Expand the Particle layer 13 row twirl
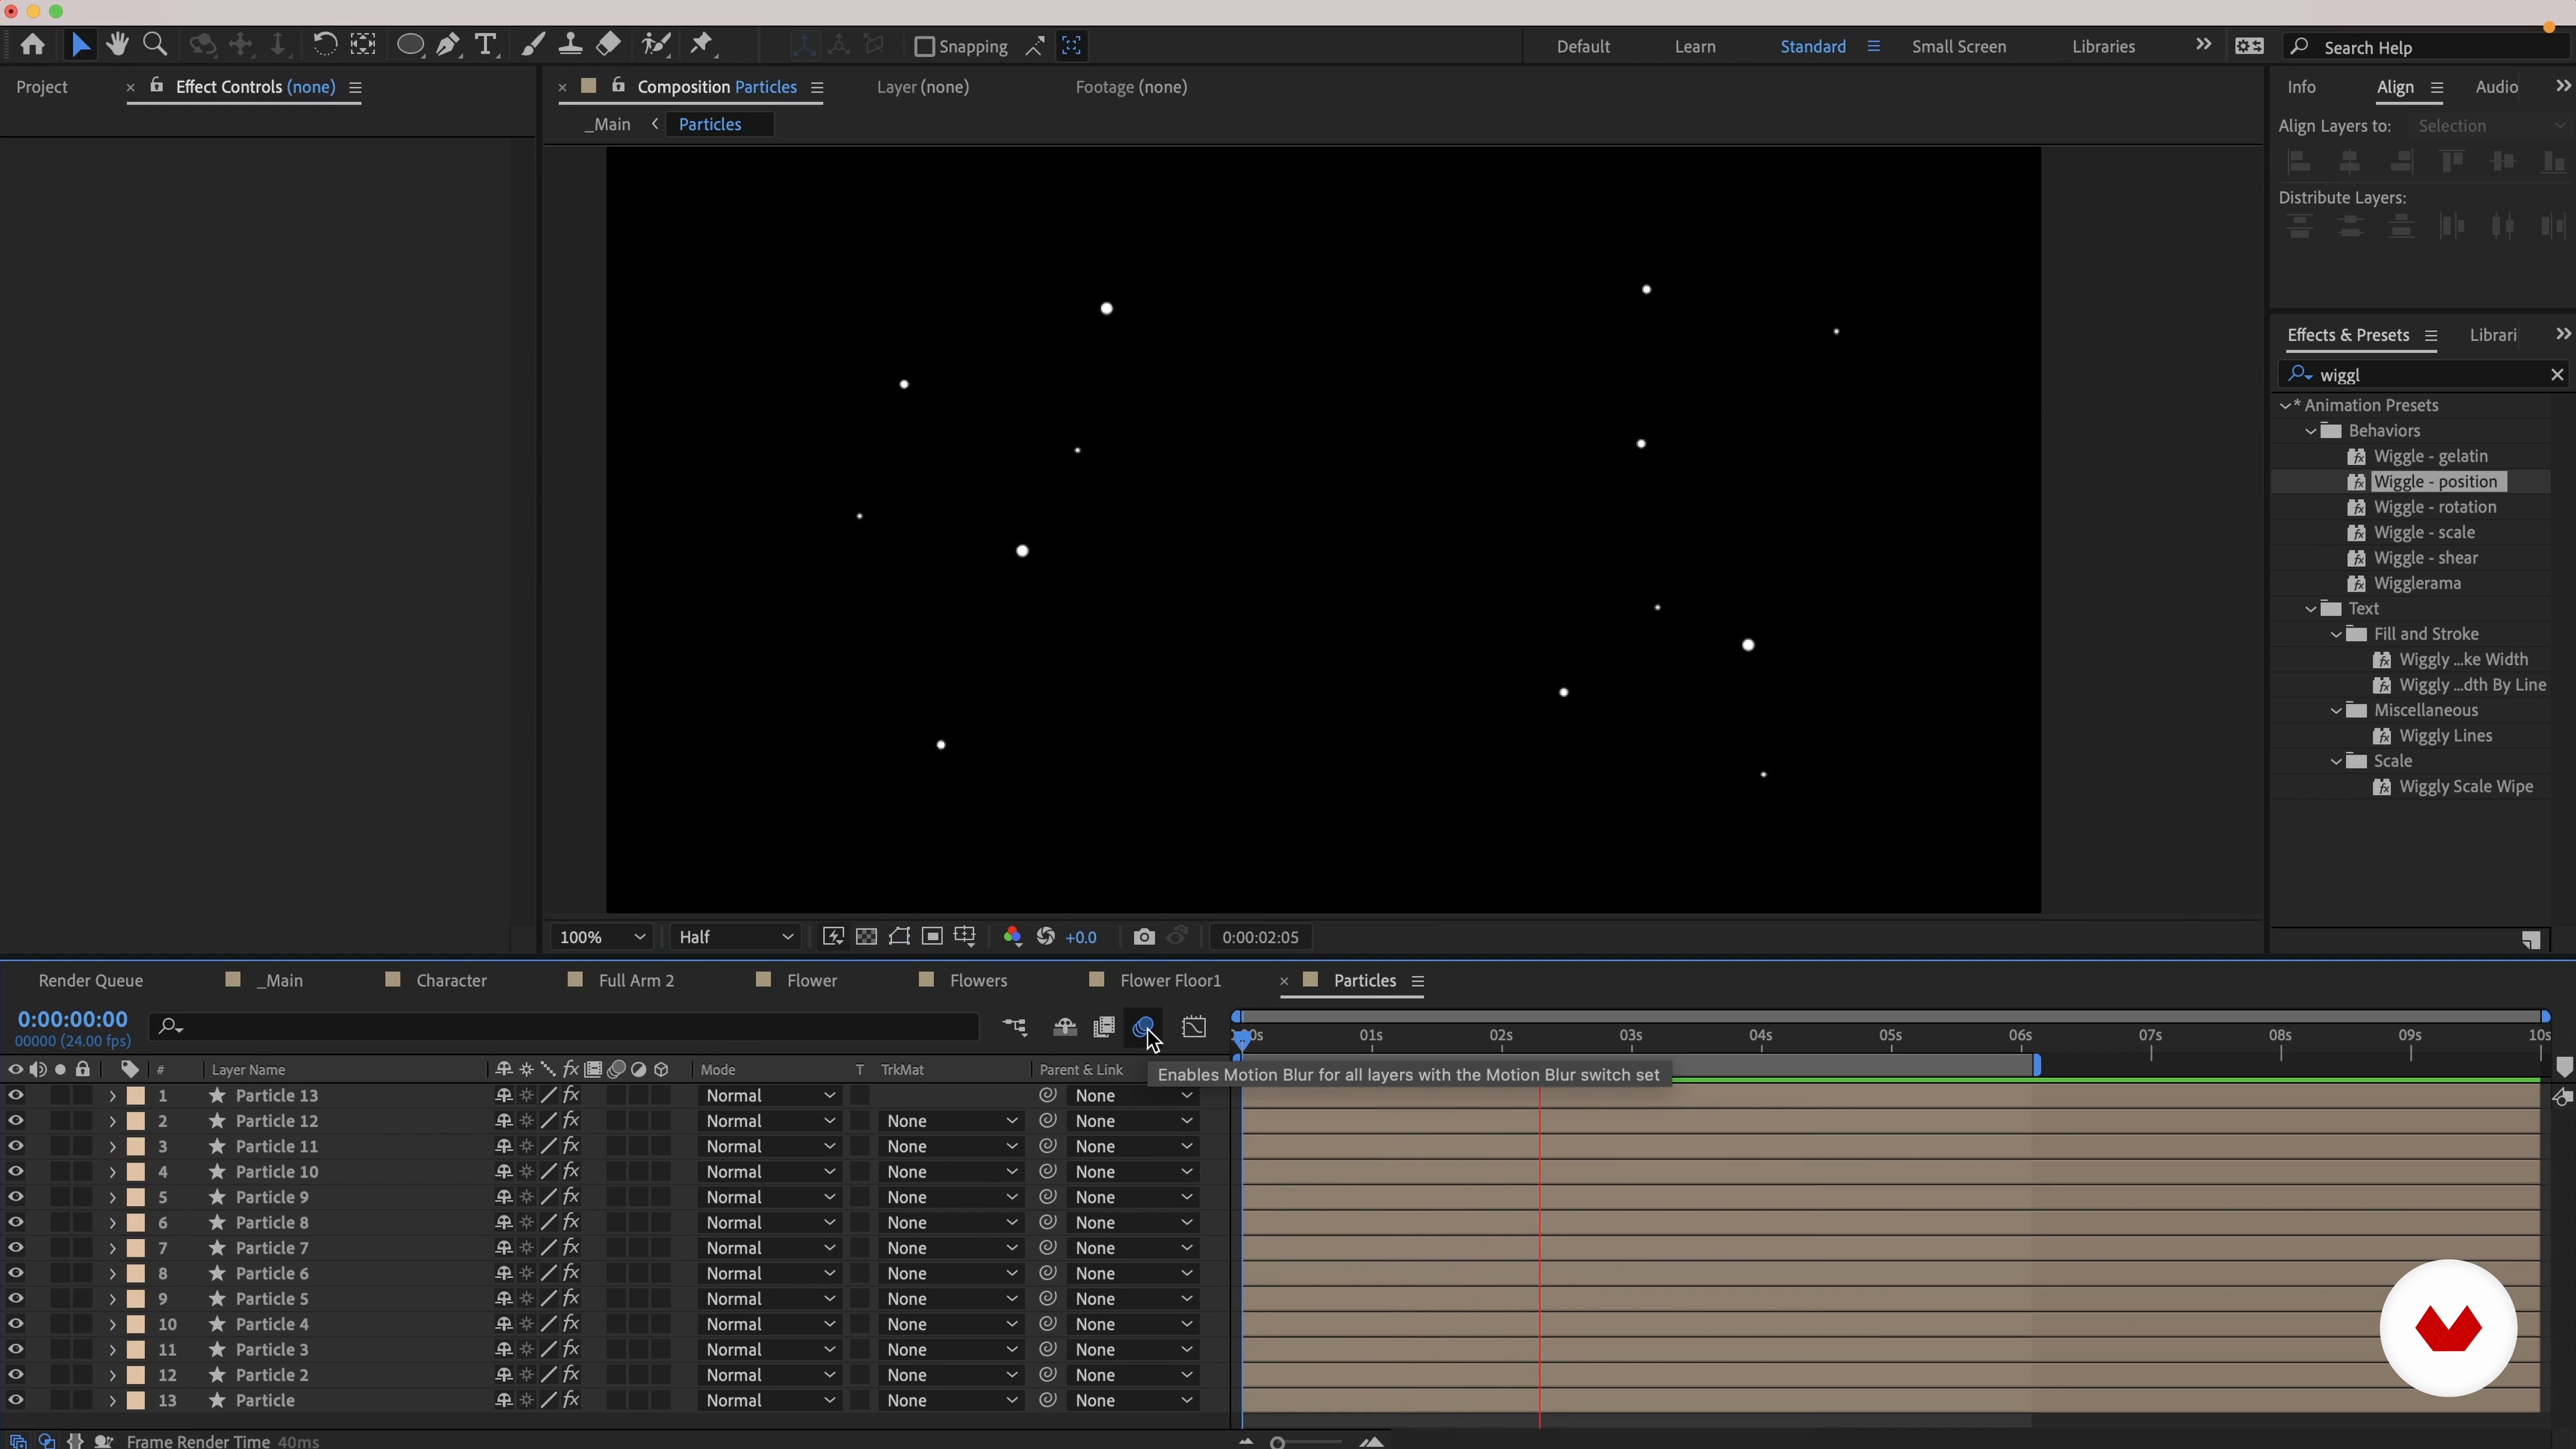 coord(112,1401)
